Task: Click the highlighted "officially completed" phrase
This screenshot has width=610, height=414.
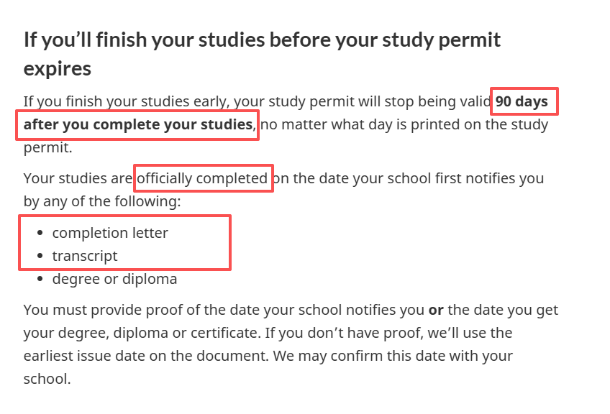Action: coord(202,178)
